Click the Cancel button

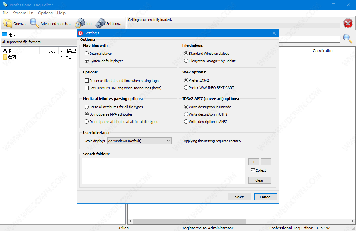pos(265,197)
